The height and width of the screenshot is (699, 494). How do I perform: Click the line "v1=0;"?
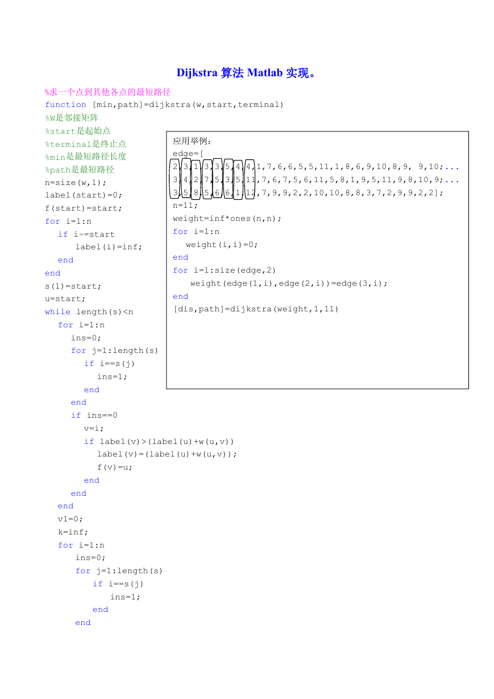click(70, 519)
